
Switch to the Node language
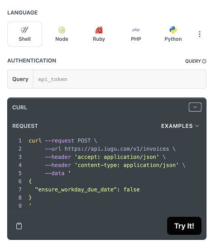click(62, 34)
